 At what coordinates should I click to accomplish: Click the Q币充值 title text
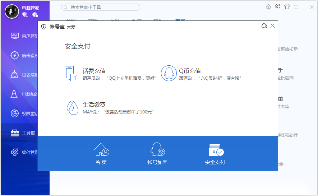[x=190, y=71]
